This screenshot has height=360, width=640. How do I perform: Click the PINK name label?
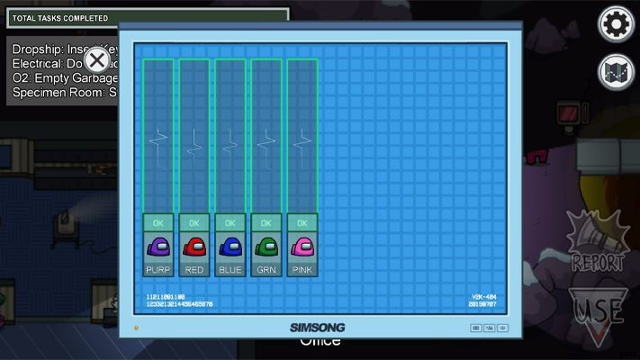tap(302, 270)
